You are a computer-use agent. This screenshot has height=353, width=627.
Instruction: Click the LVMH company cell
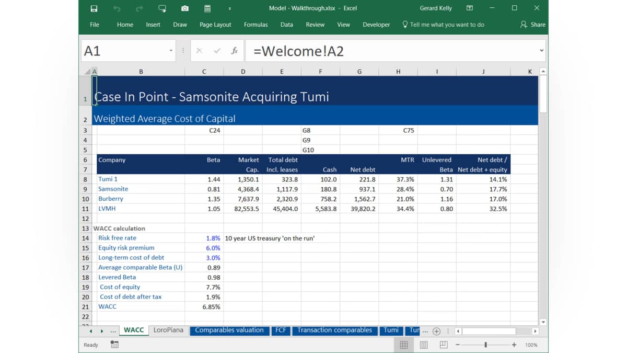pos(141,209)
